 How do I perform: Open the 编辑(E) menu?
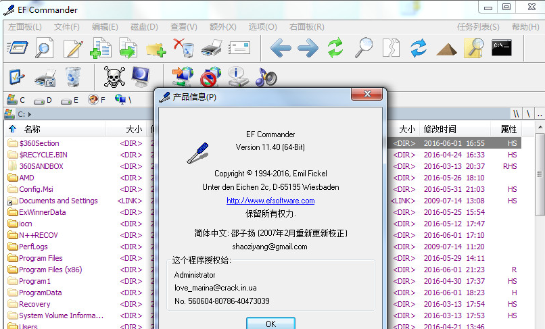(x=105, y=27)
